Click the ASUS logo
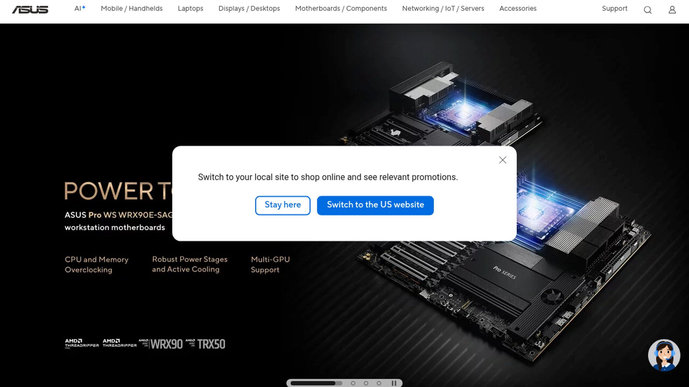 [30, 10]
